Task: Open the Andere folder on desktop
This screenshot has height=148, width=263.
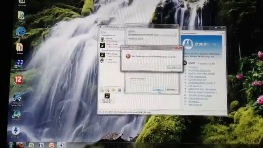Action: [x=19, y=49]
